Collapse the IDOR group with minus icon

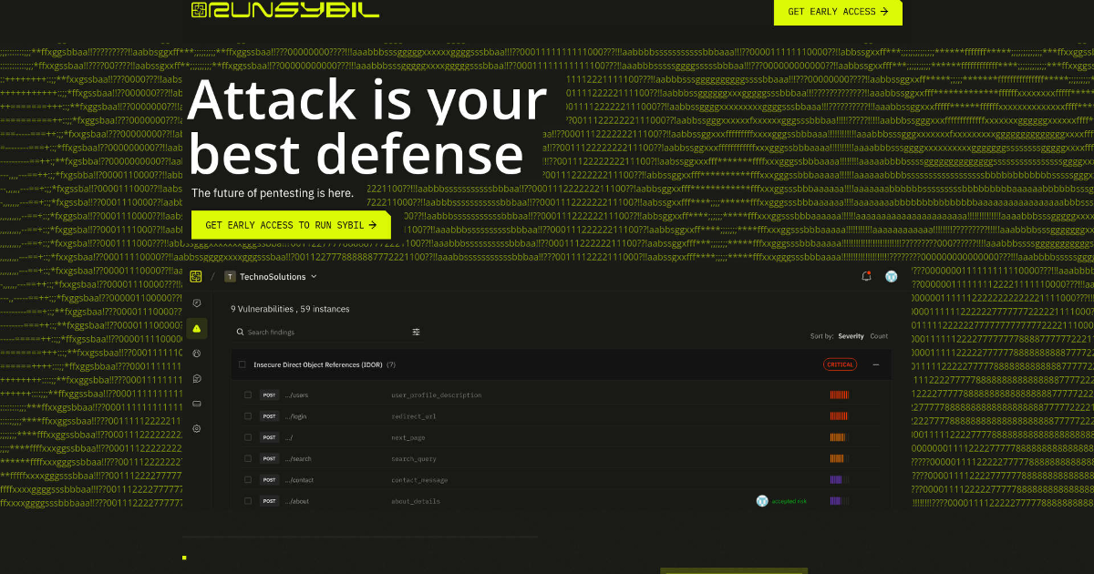[876, 364]
